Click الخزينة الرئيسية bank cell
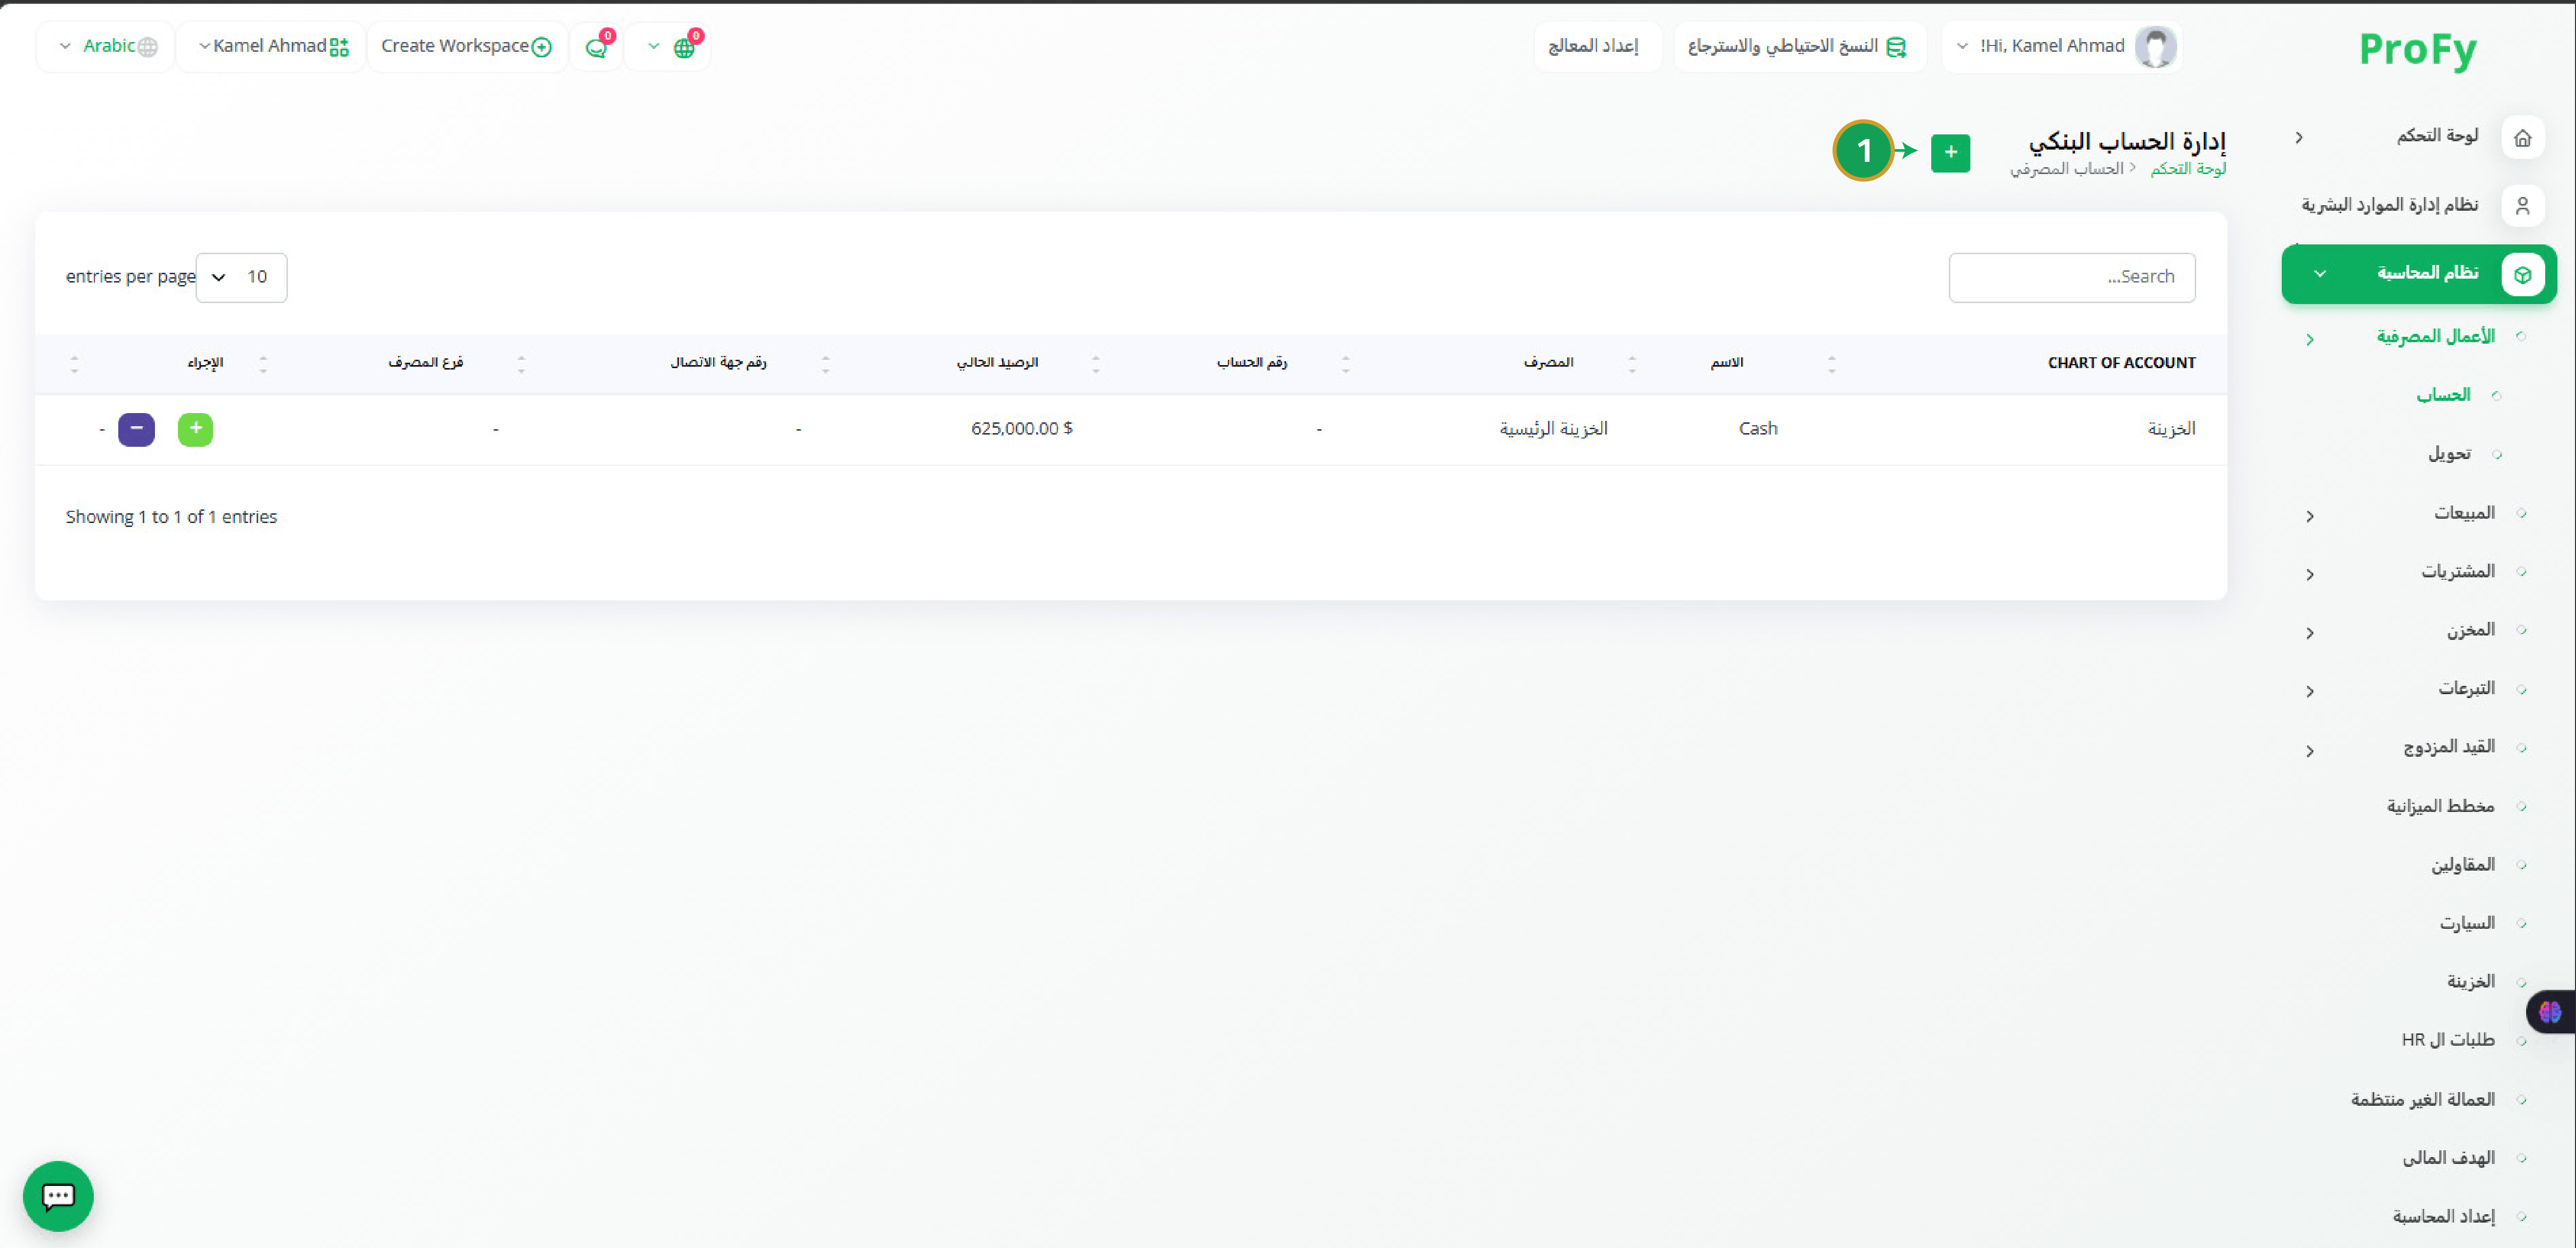2576x1248 pixels. 1553,429
